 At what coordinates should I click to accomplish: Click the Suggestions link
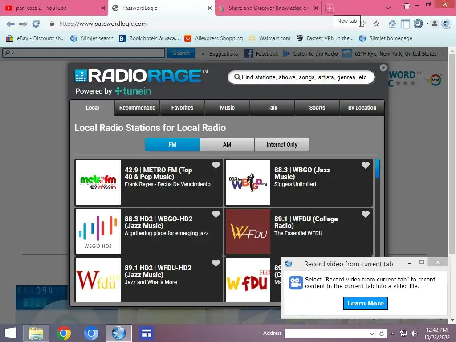coord(224,54)
